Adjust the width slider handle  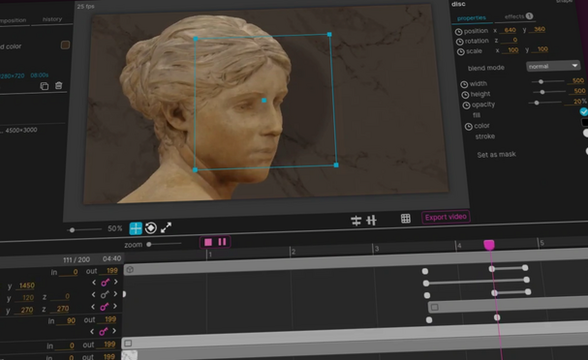(x=541, y=81)
